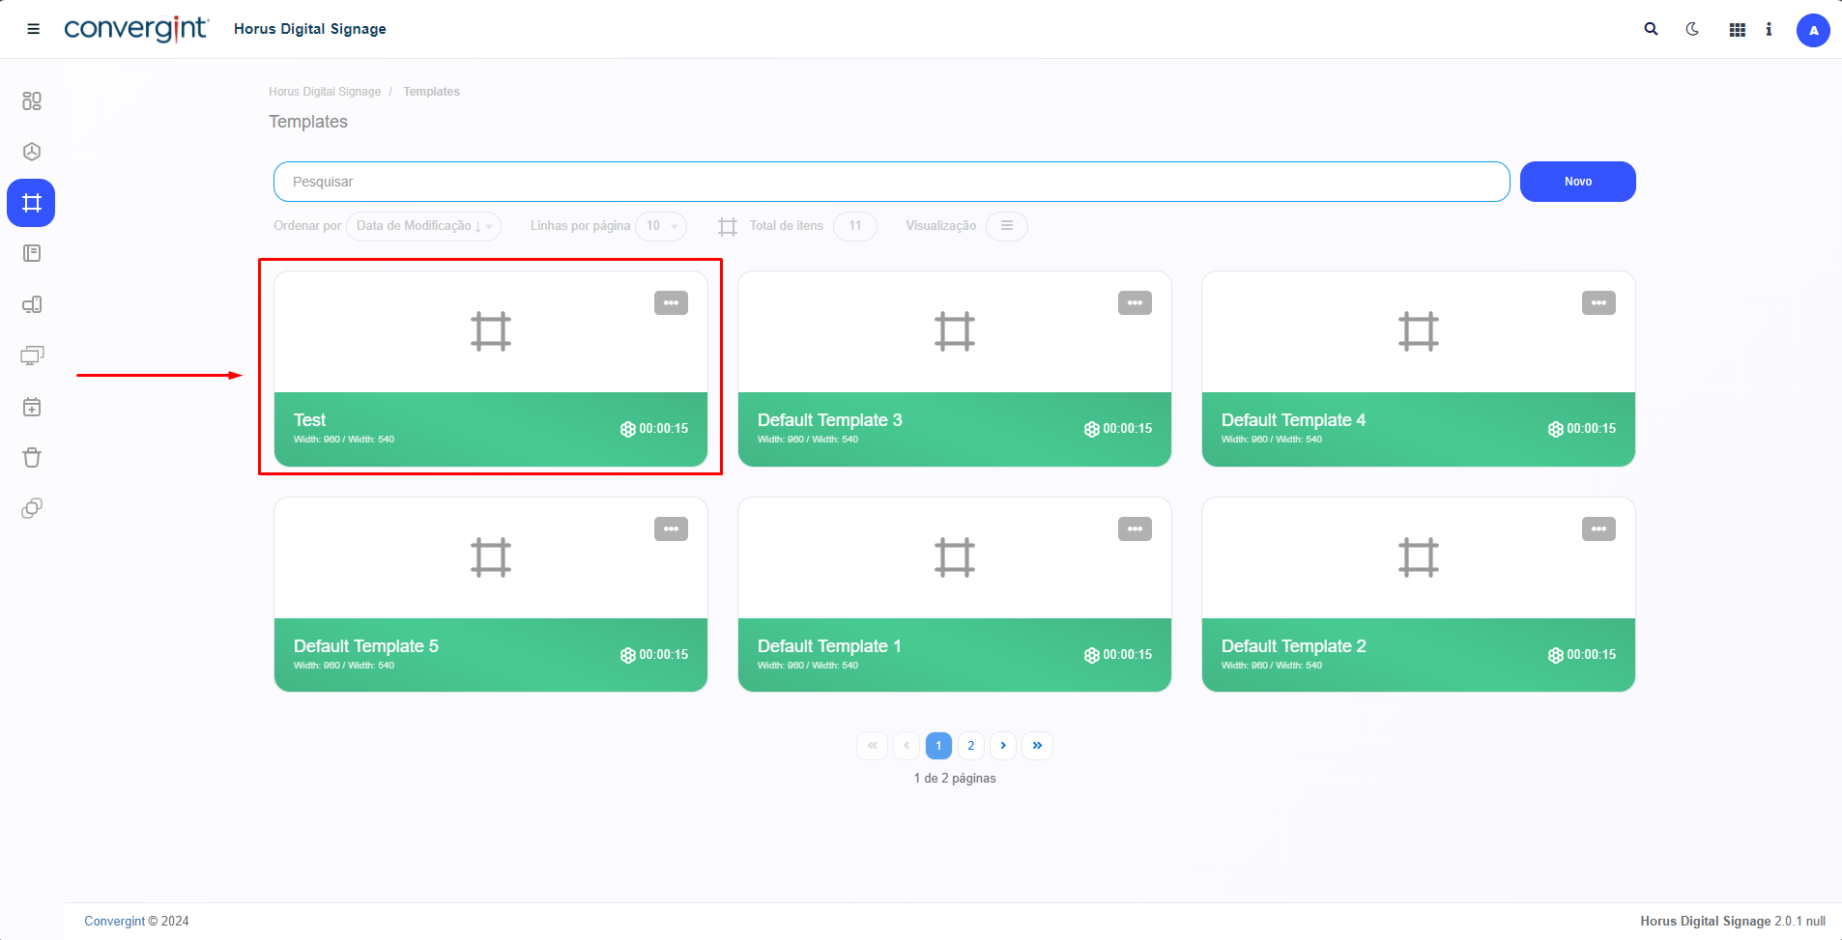The image size is (1842, 940).
Task: Open options menu on Default Template 2
Action: pyautogui.click(x=1598, y=529)
